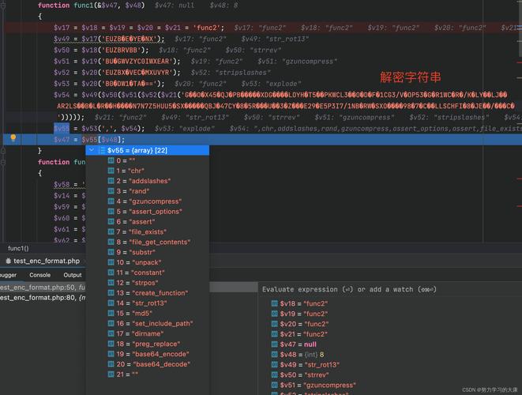Select array entry 3 = "rand"

pos(148,191)
